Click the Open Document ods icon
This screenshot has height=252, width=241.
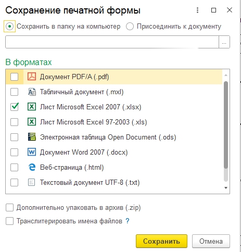32,137
